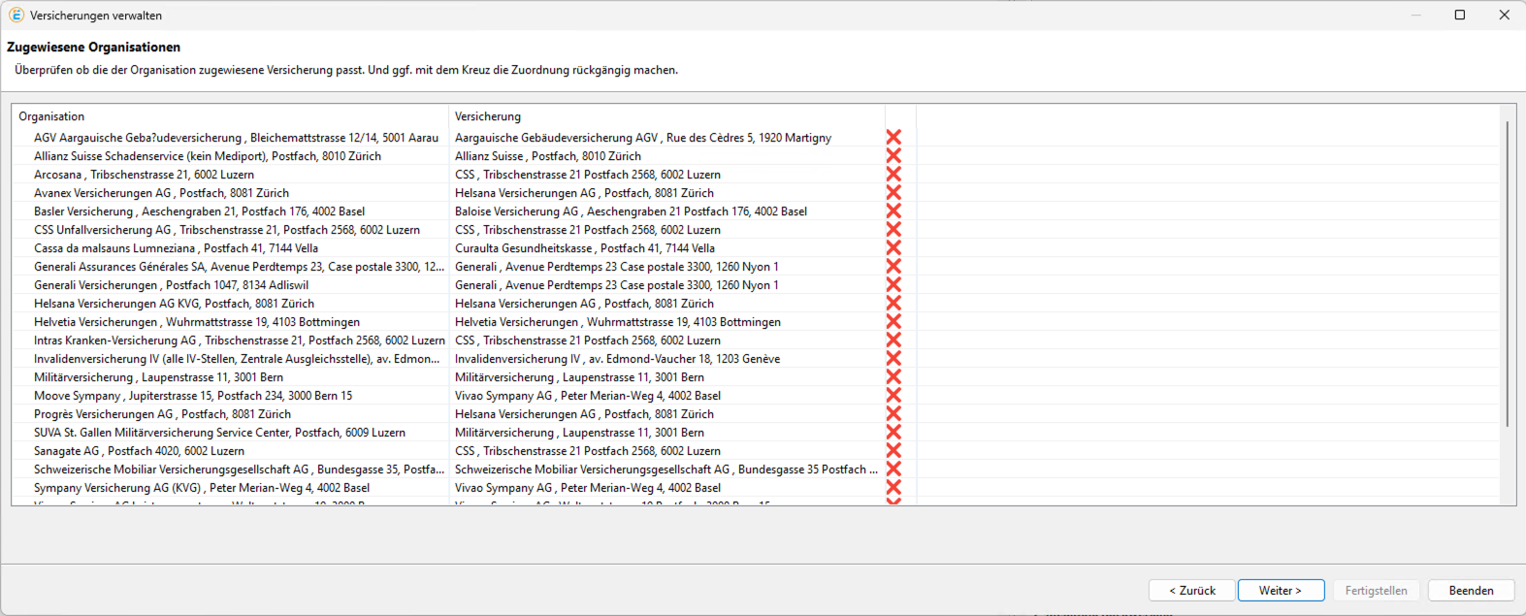This screenshot has height=616, width=1526.
Task: Click red cross for Militärversicherung Laupenstrasse organisation
Action: tap(893, 377)
